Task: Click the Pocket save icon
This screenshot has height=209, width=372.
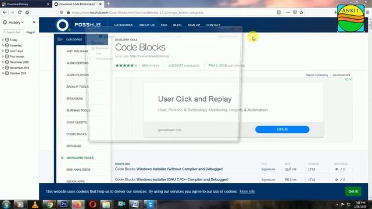Action: pos(295,12)
